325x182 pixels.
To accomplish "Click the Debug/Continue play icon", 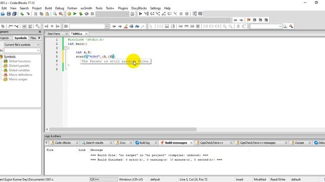I will tap(141, 14).
